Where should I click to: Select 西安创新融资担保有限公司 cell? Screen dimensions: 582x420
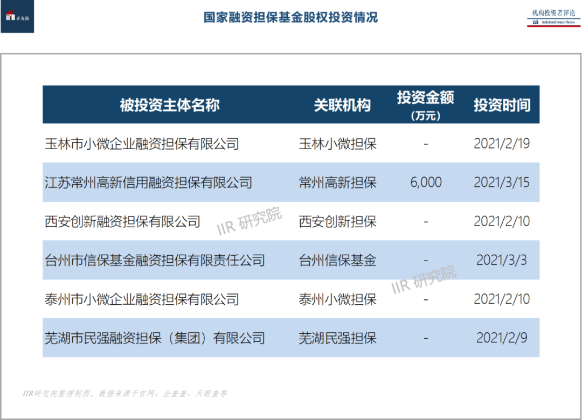click(x=122, y=221)
